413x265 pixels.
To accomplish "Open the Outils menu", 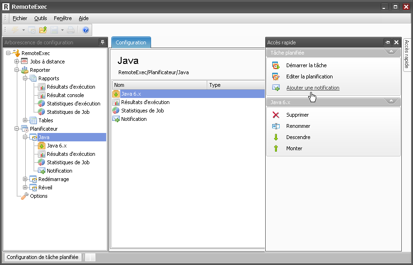I will (x=41, y=18).
